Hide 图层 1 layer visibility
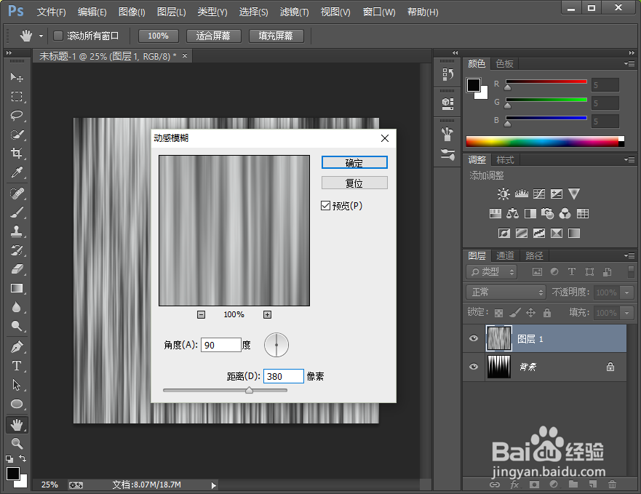 474,338
